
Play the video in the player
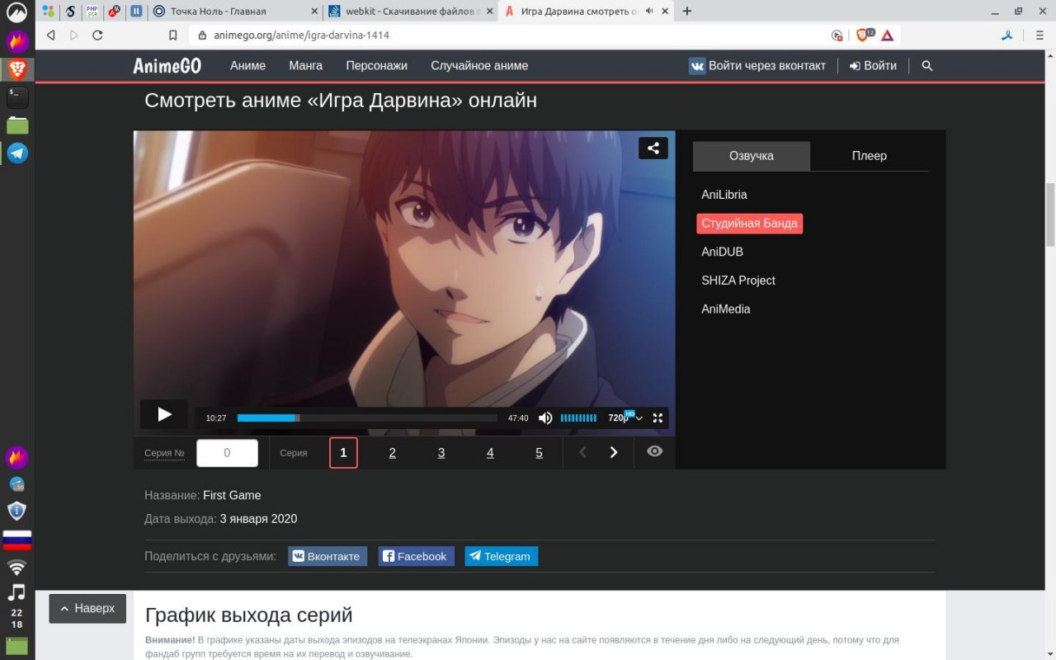pyautogui.click(x=164, y=415)
